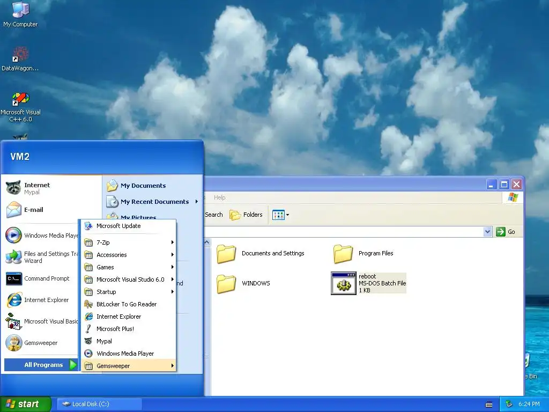
Task: Click the on-screen keyboard tray icon
Action: pos(489,404)
